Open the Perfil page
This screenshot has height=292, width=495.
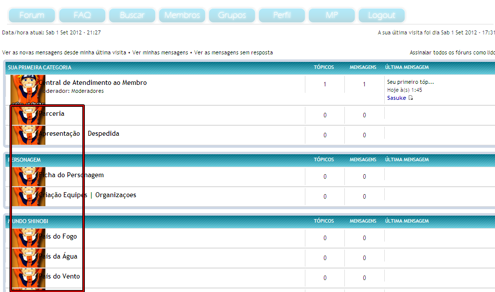tap(282, 15)
